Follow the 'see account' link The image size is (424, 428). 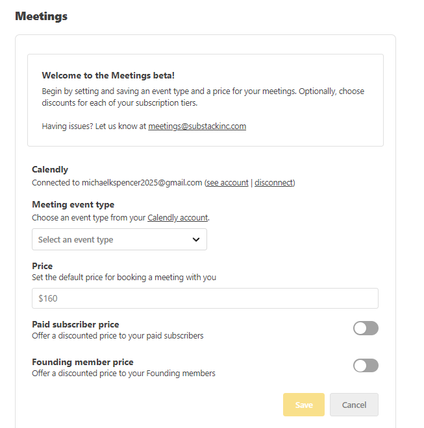click(227, 183)
